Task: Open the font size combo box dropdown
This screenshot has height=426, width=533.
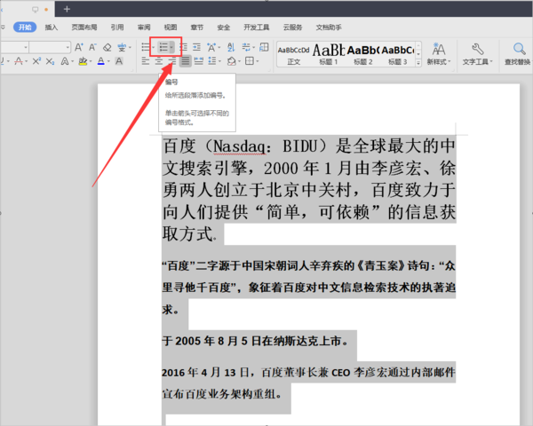Action: (68, 47)
